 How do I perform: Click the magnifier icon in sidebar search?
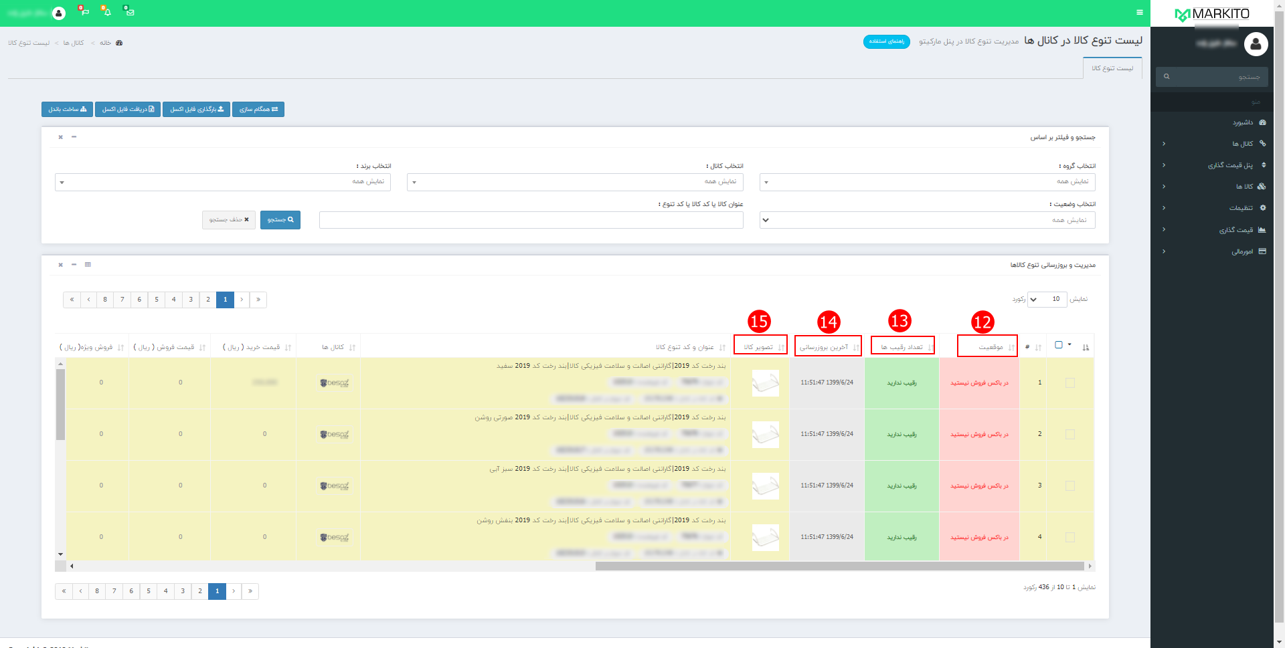pyautogui.click(x=1167, y=76)
